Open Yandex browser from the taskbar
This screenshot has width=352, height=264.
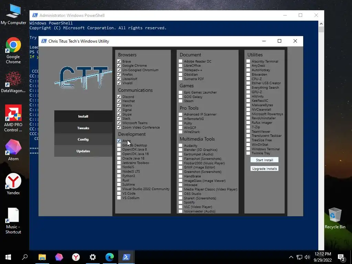tap(76, 257)
